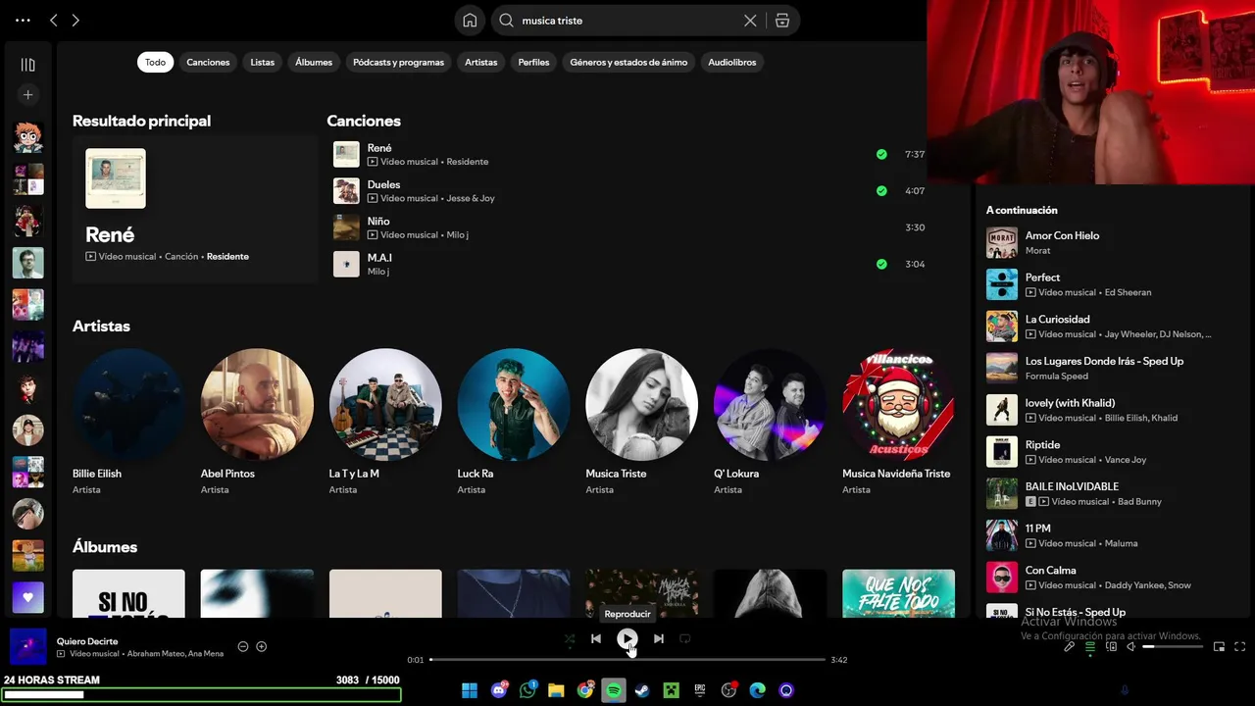Filter results by Artistas
The width and height of the screenshot is (1255, 706).
480,62
